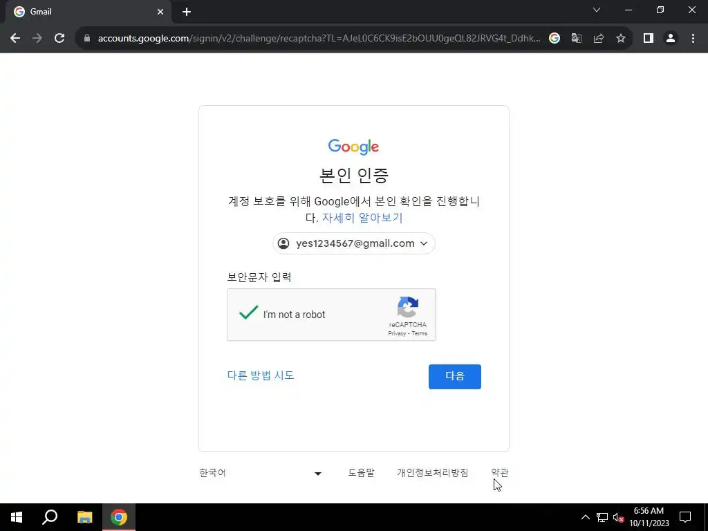Bookmark this tab with the star icon

pos(621,39)
